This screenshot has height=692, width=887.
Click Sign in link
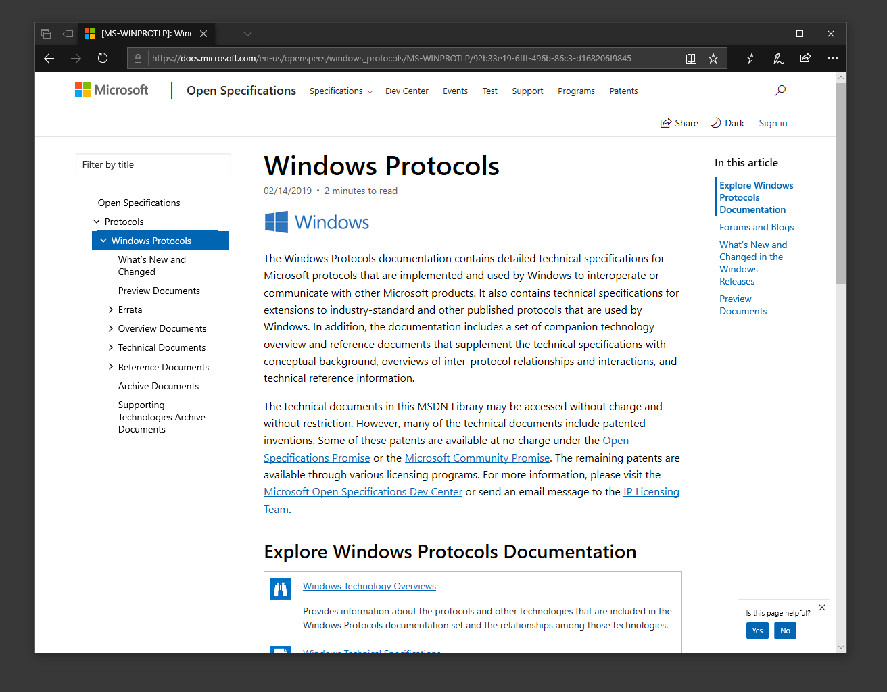click(x=773, y=123)
